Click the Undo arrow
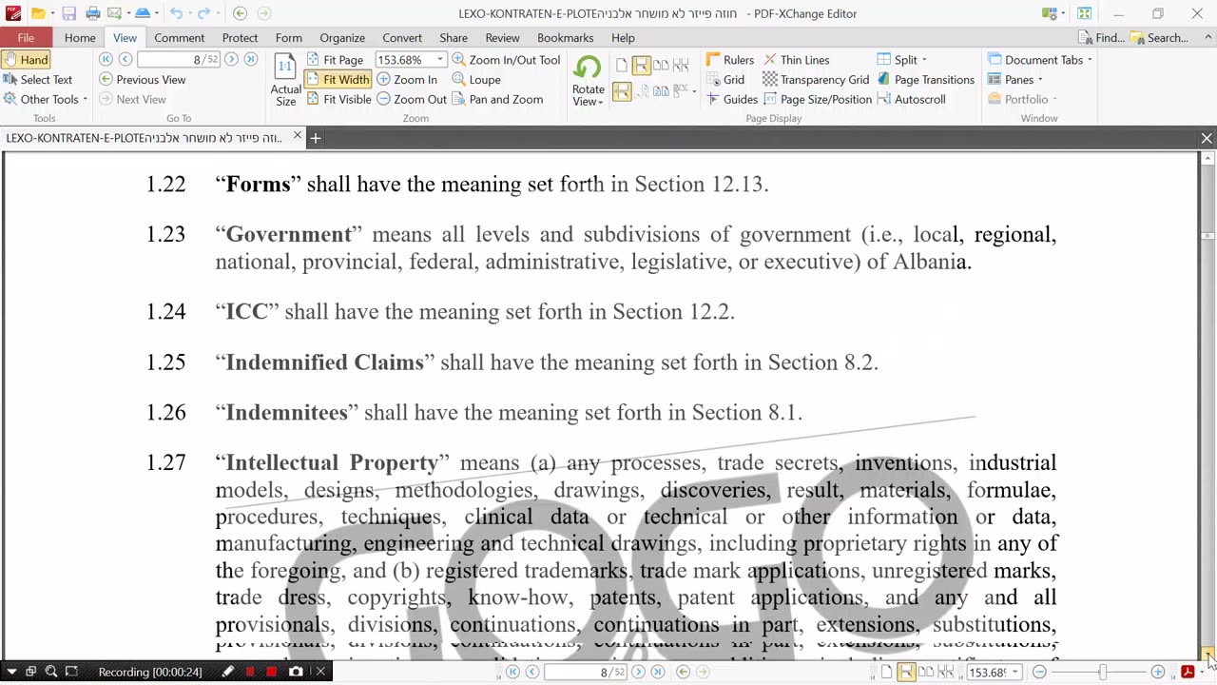Image resolution: width=1217 pixels, height=685 pixels. point(176,13)
